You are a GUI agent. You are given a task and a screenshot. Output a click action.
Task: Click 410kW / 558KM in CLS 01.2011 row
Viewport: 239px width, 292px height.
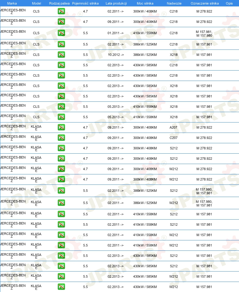[x=145, y=33]
